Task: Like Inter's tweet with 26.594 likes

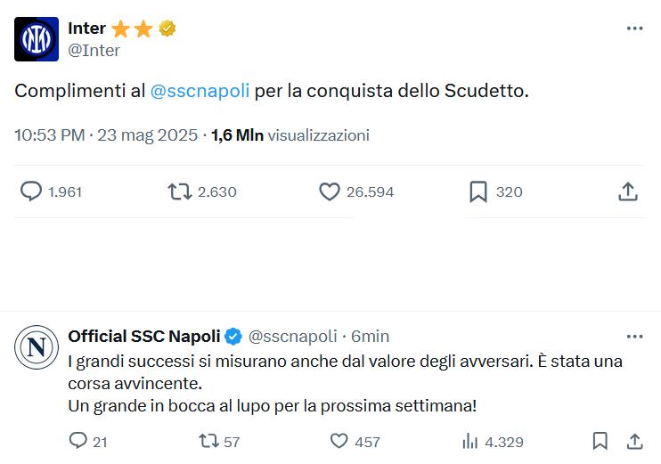Action: (x=330, y=191)
